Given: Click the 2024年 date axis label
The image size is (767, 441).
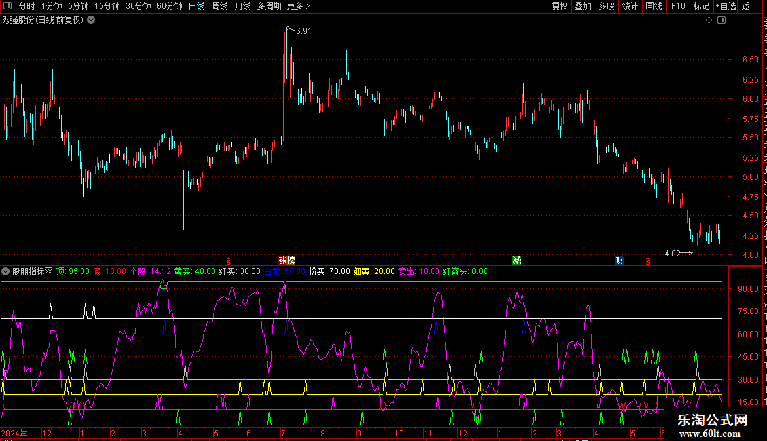Looking at the screenshot, I should pos(14,434).
